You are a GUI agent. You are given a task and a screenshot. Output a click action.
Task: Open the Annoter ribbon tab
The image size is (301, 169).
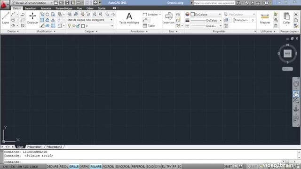(46, 8)
